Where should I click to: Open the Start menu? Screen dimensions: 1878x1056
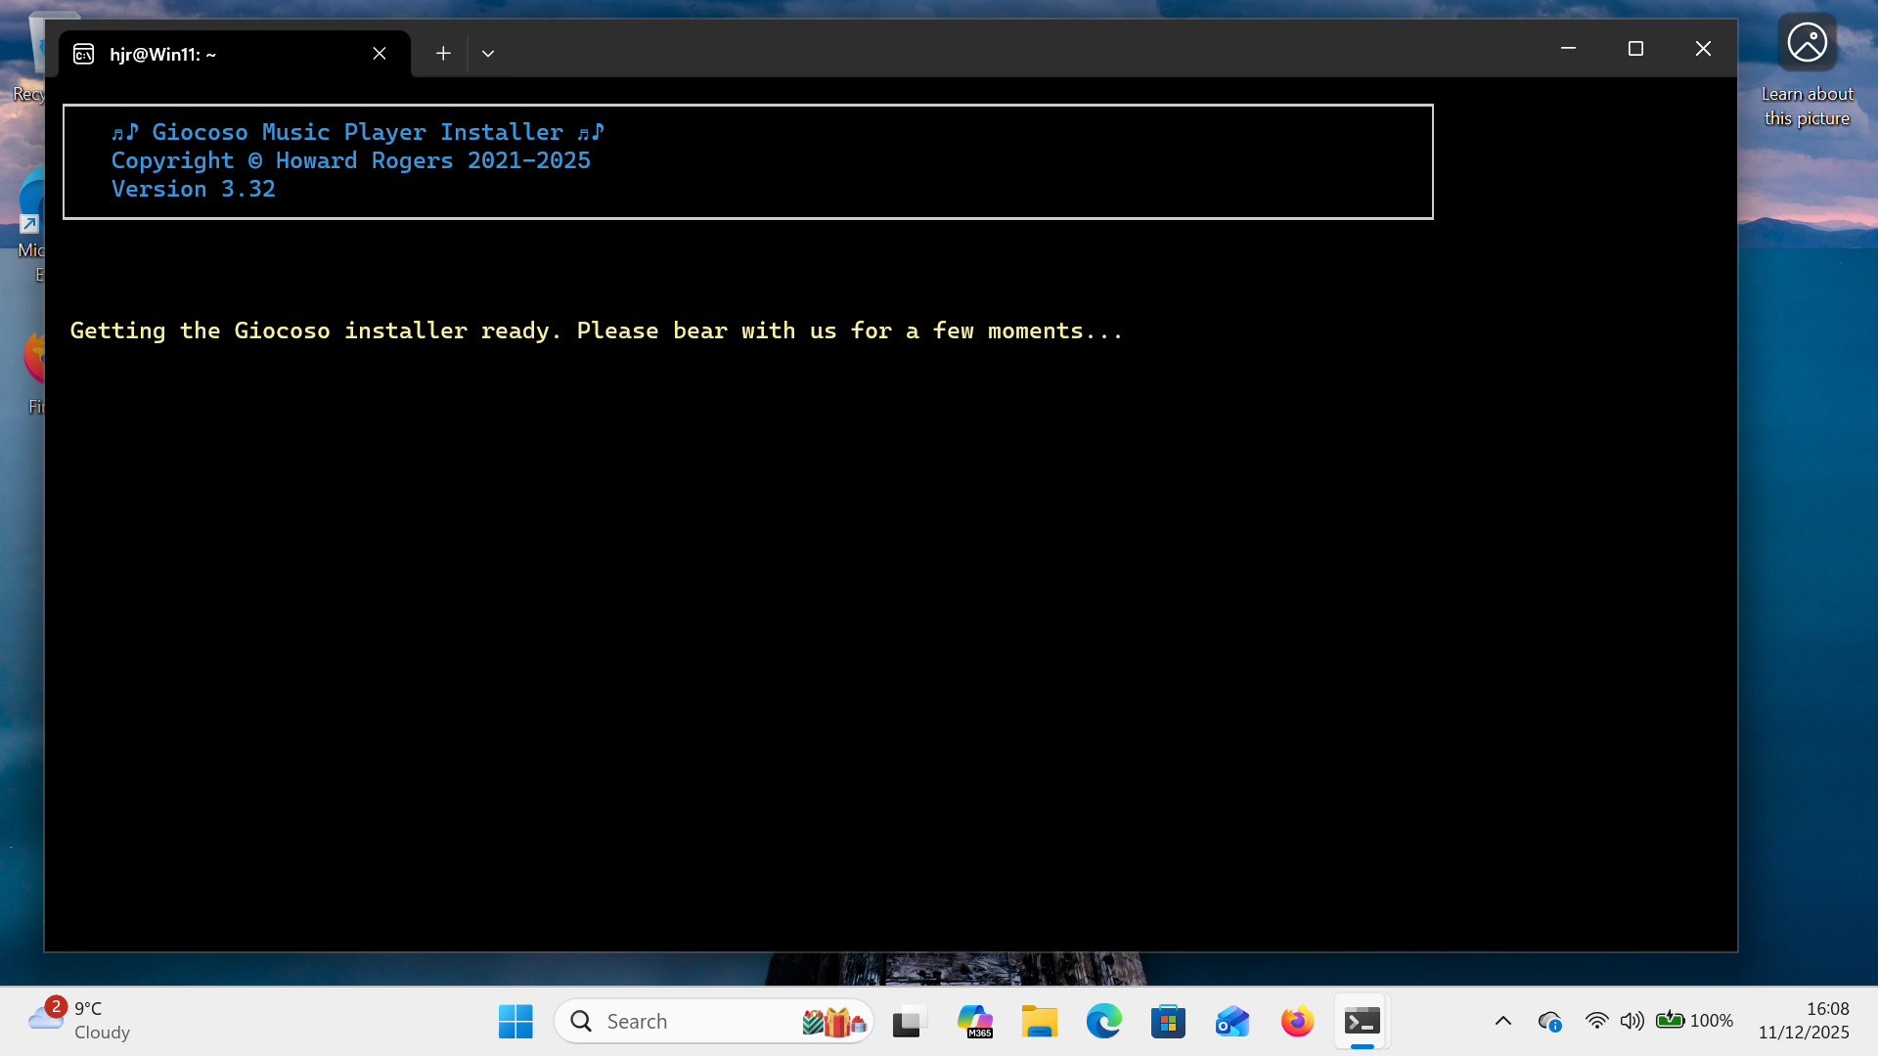coord(515,1021)
